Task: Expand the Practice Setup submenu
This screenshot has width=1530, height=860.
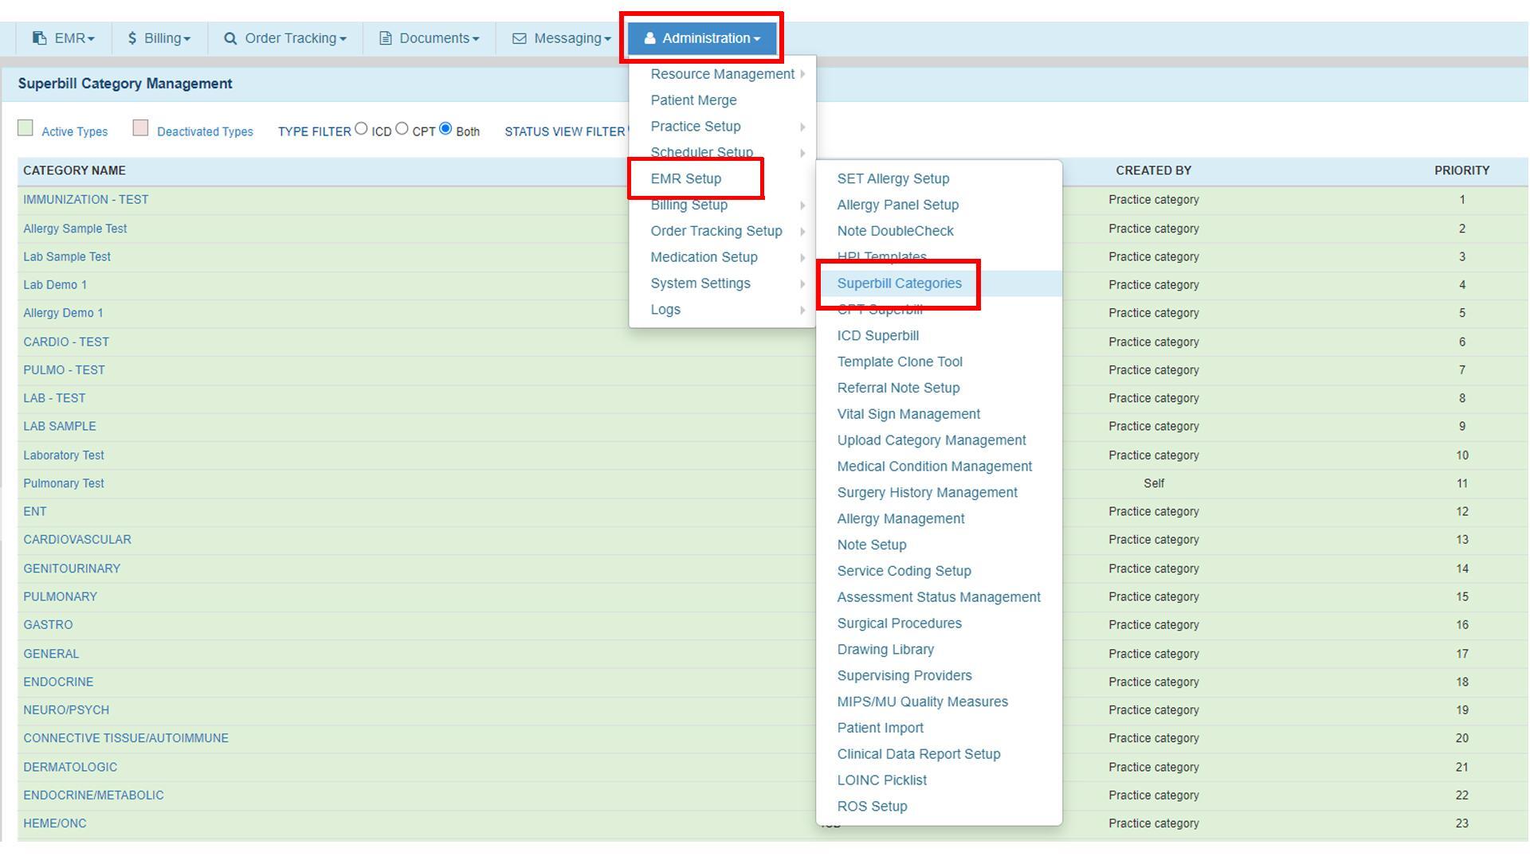Action: (696, 127)
